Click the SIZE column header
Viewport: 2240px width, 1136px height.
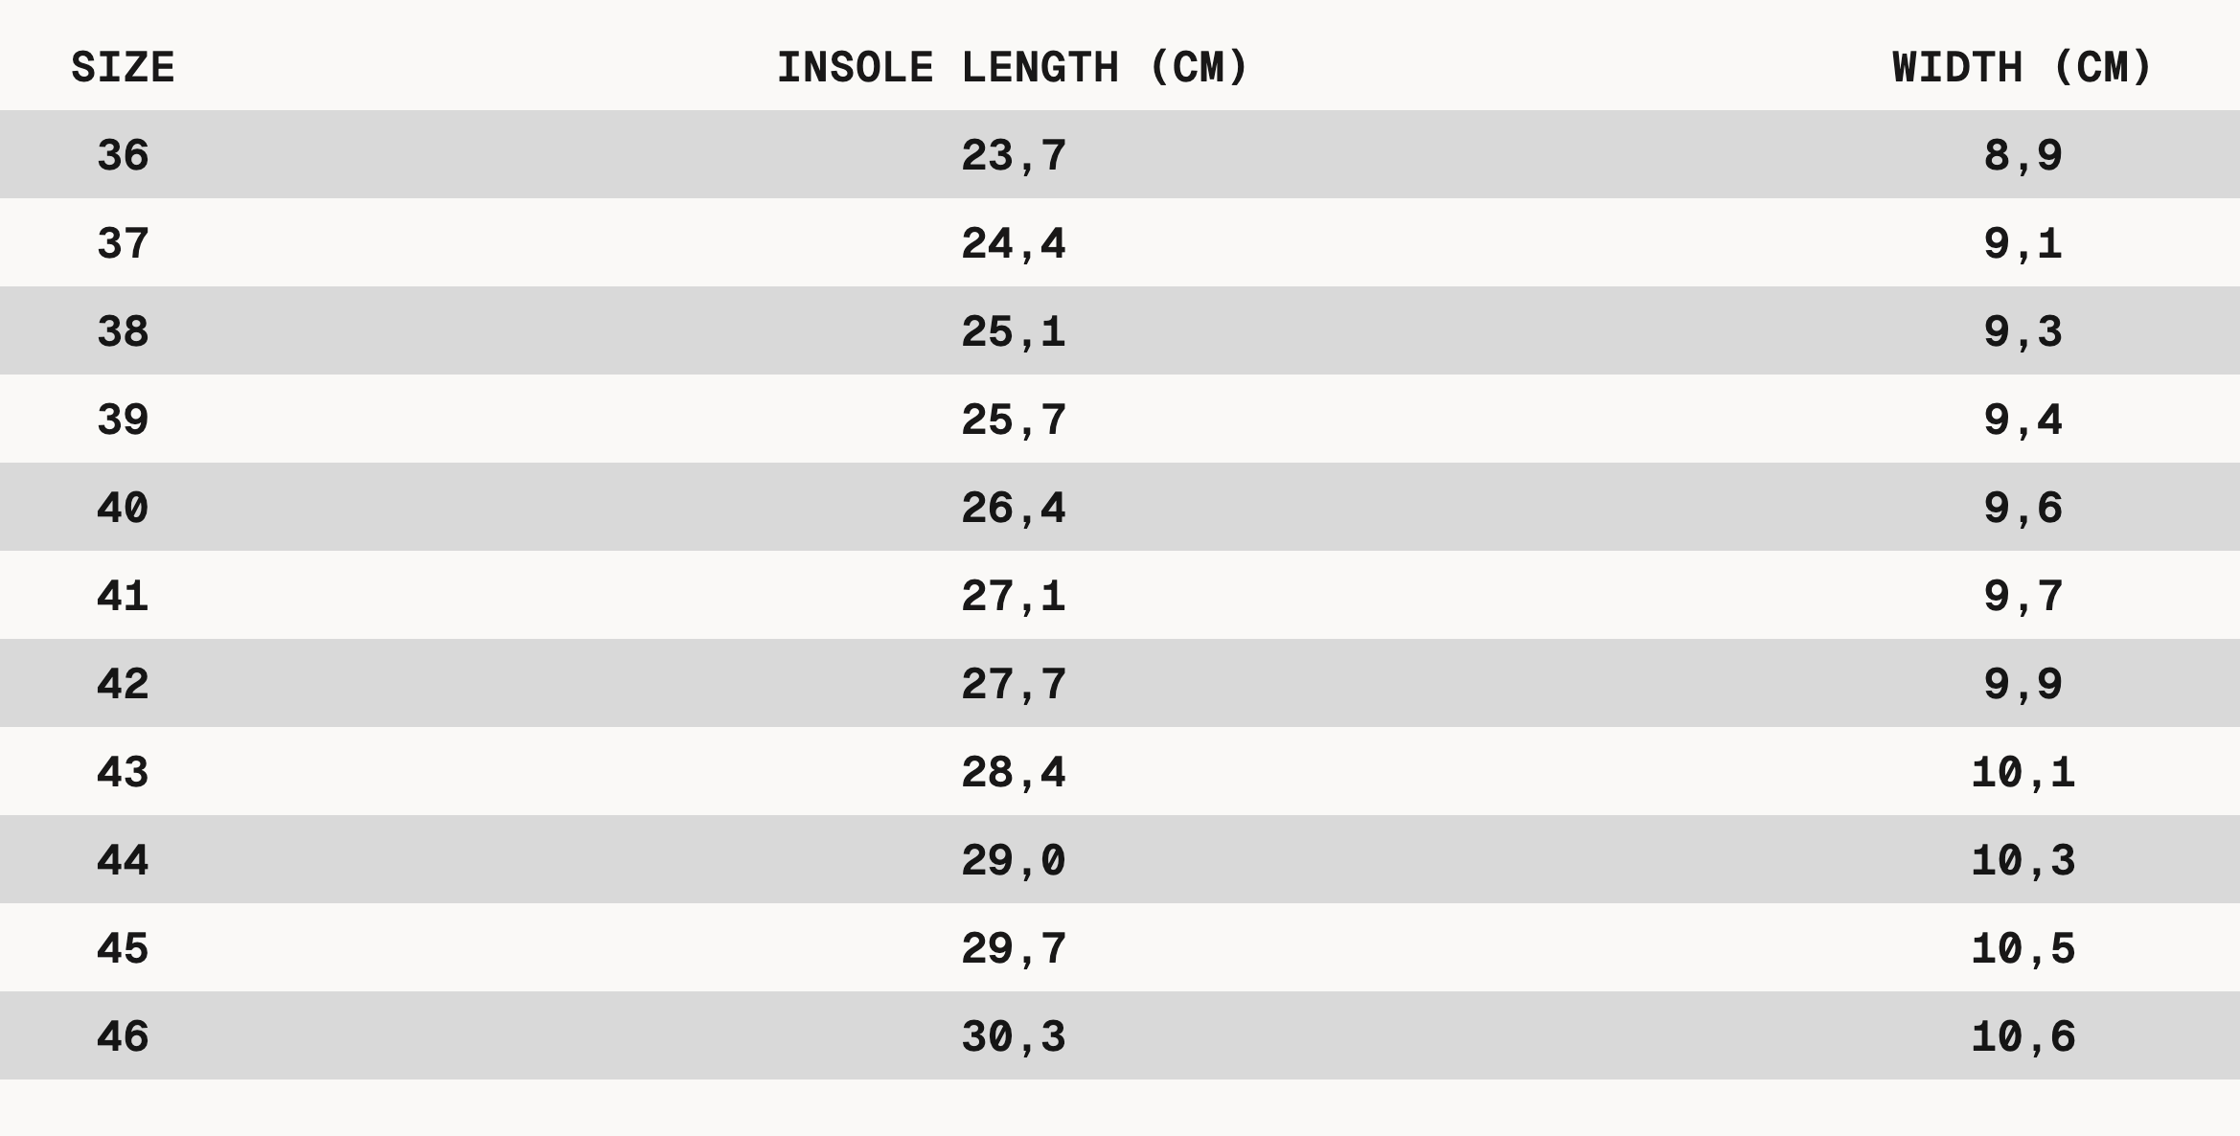click(123, 68)
